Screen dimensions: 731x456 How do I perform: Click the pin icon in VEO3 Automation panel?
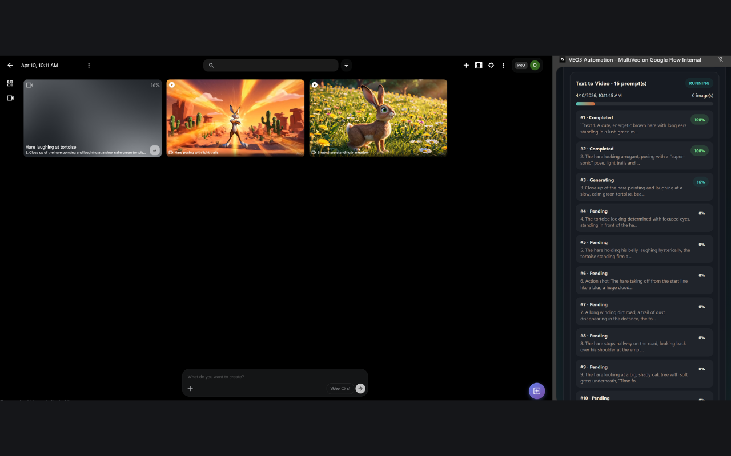(720, 59)
